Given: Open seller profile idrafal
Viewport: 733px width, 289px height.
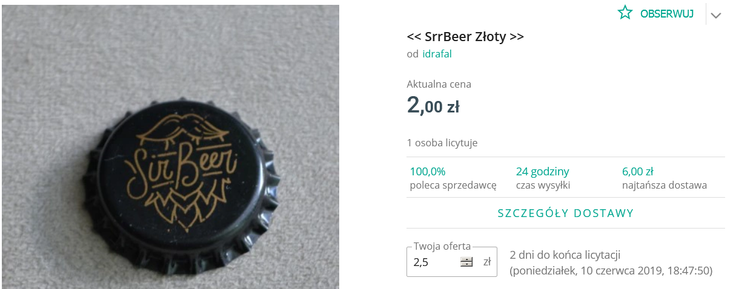Looking at the screenshot, I should 437,54.
